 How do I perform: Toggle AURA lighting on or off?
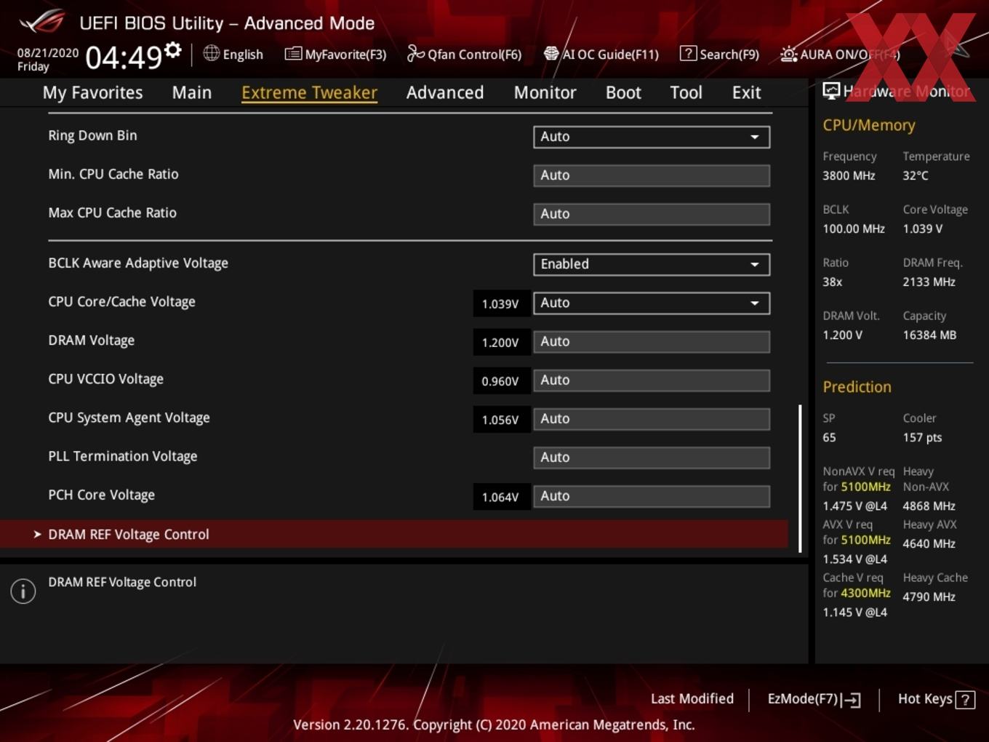coord(840,55)
